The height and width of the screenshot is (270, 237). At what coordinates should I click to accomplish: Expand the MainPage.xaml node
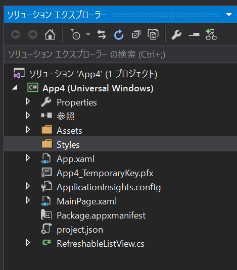[x=28, y=200]
